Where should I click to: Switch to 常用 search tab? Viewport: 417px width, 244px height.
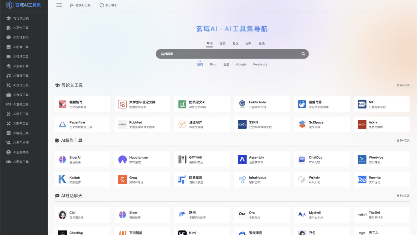tap(210, 44)
